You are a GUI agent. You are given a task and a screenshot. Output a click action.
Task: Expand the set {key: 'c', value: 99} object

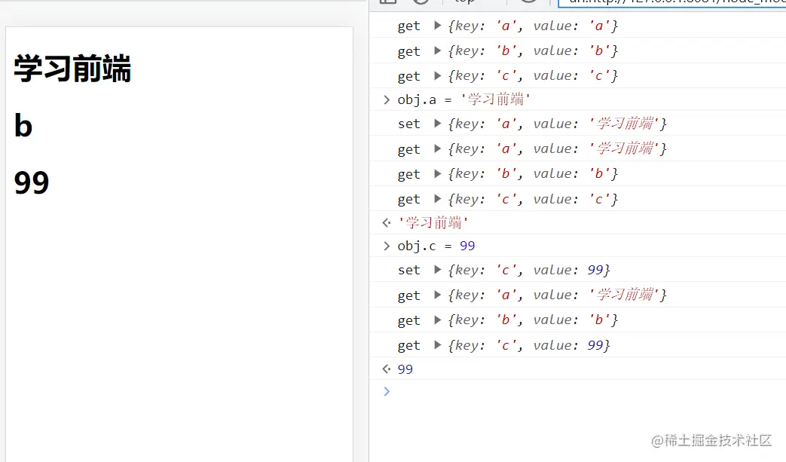click(436, 269)
